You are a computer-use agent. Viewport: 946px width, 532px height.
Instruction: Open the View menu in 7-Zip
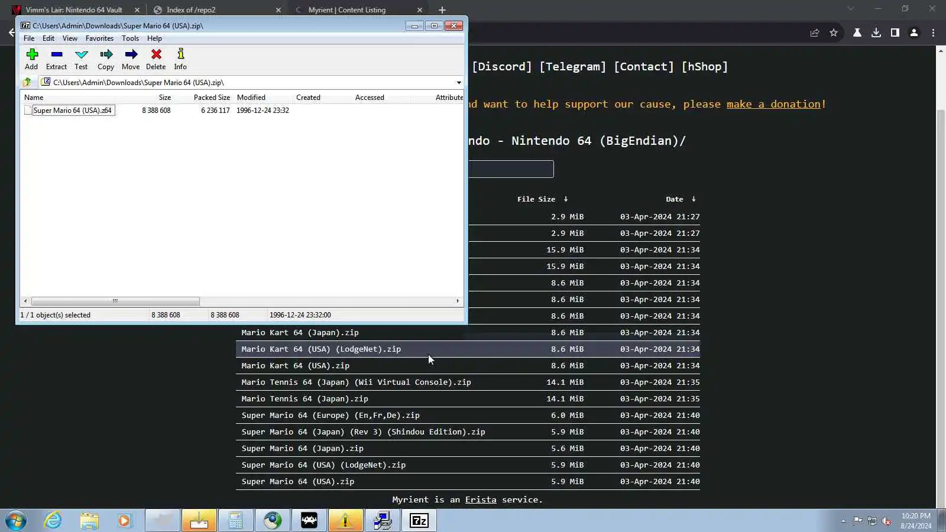pos(70,38)
